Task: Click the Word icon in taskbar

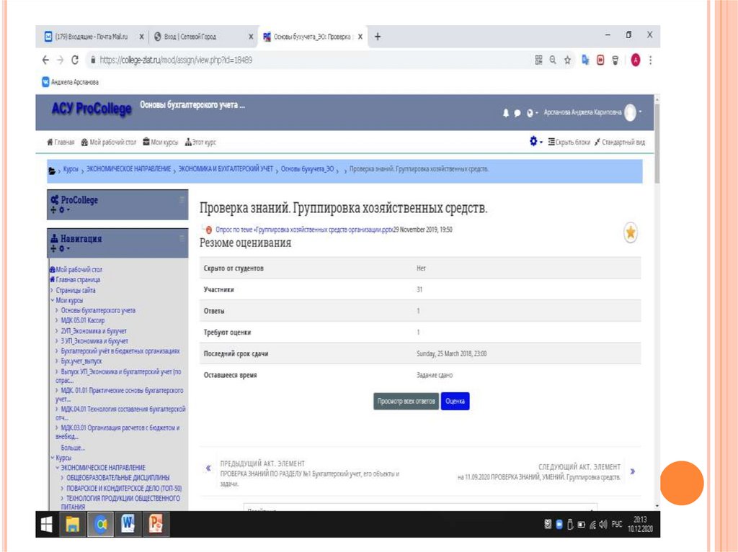Action: tap(128, 524)
